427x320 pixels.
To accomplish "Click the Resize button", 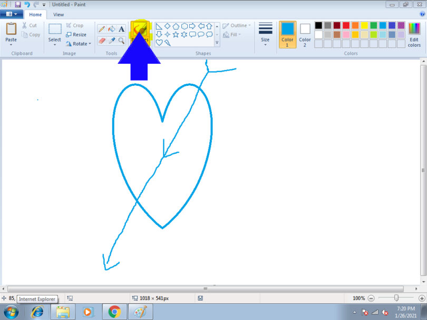I will [77, 35].
